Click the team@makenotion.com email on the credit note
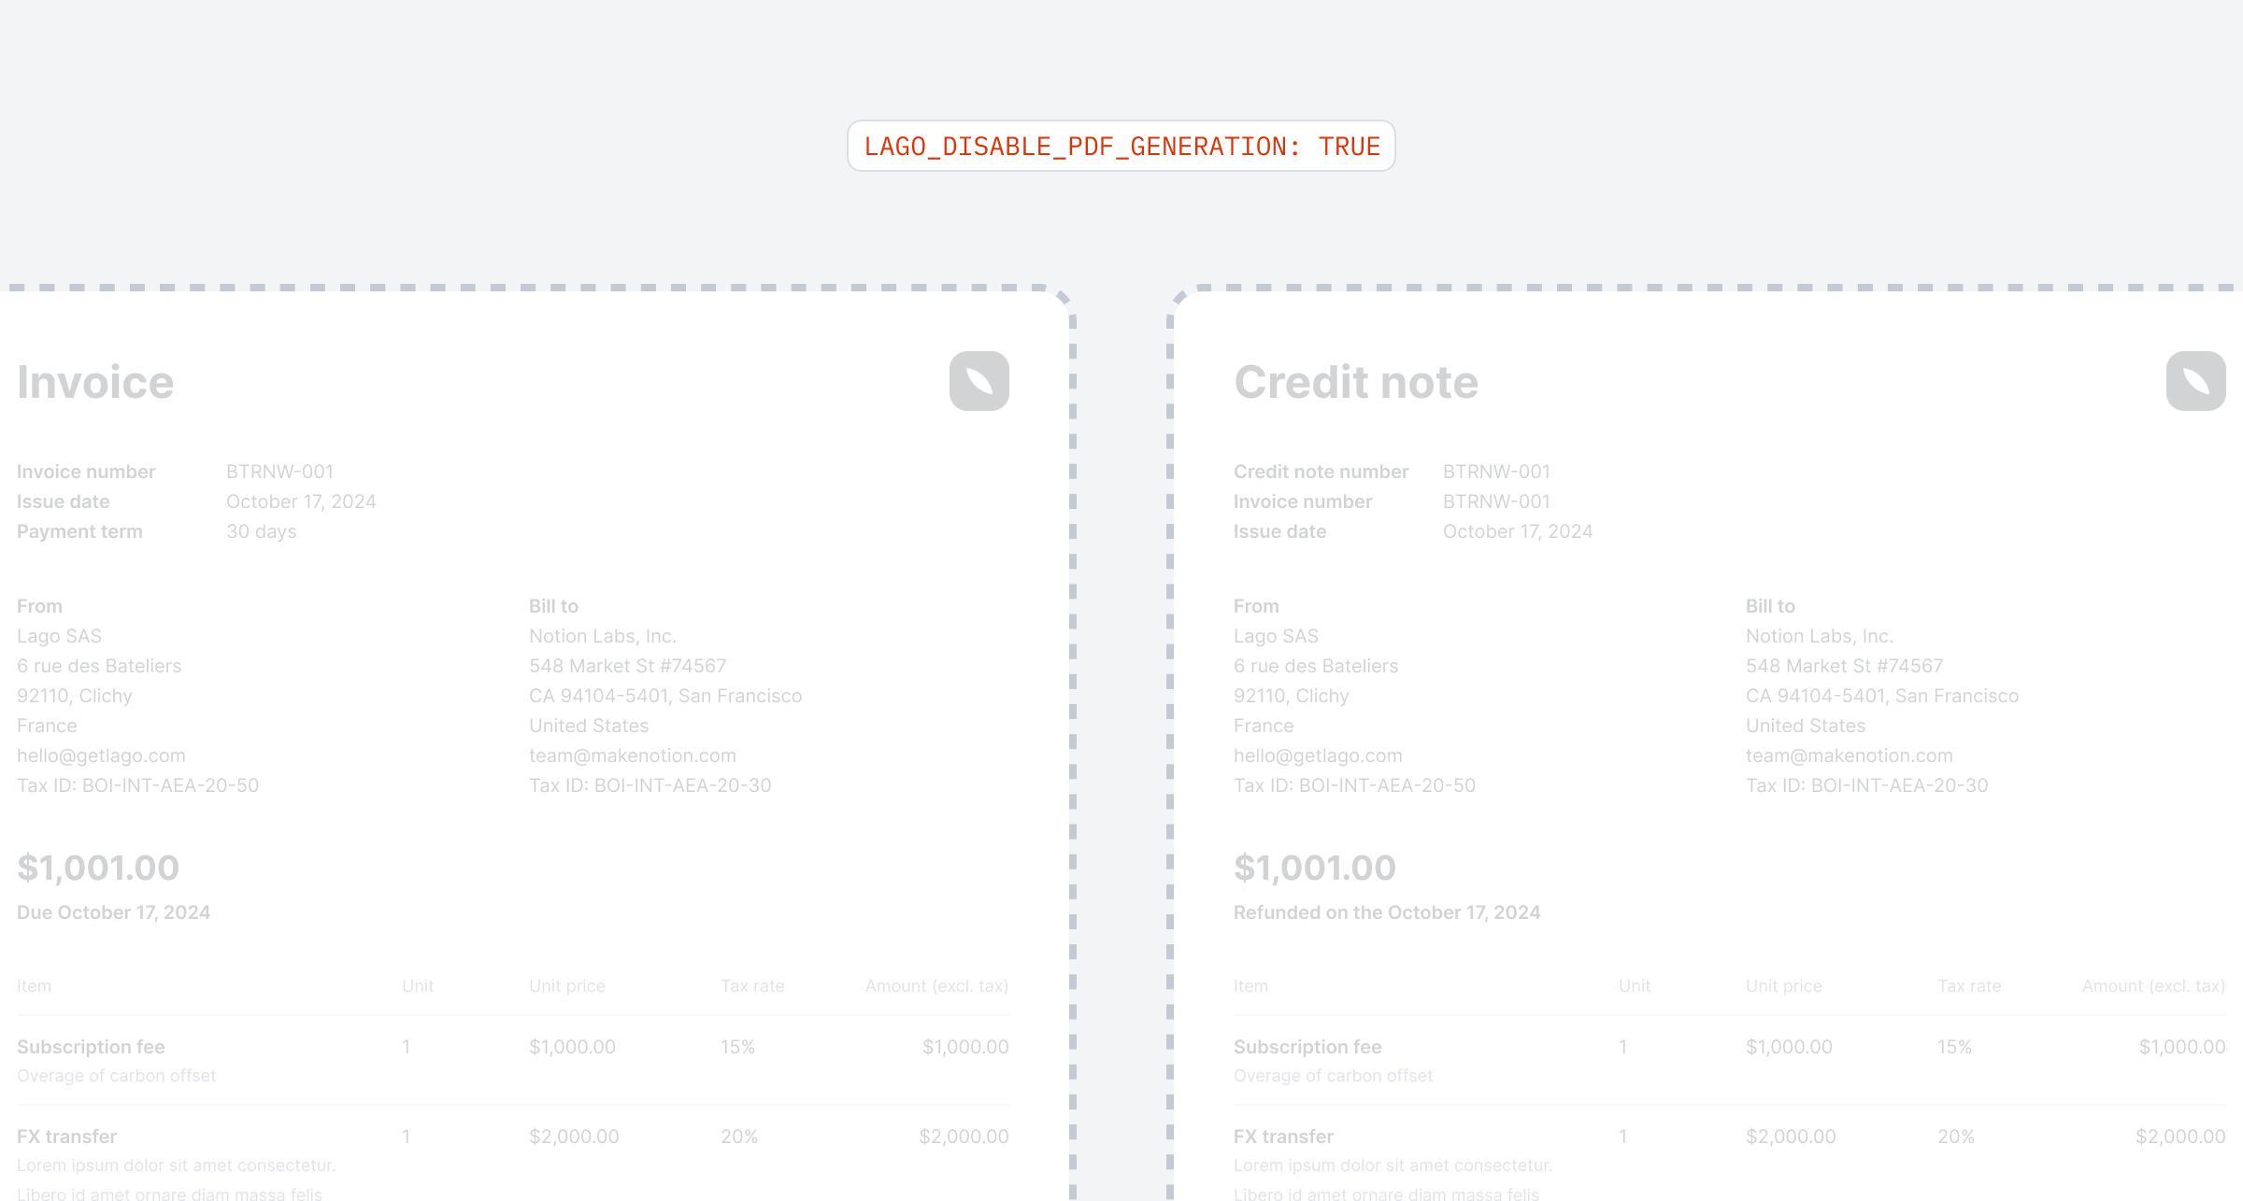Screen dimensions: 2243x1201 click(x=1850, y=756)
